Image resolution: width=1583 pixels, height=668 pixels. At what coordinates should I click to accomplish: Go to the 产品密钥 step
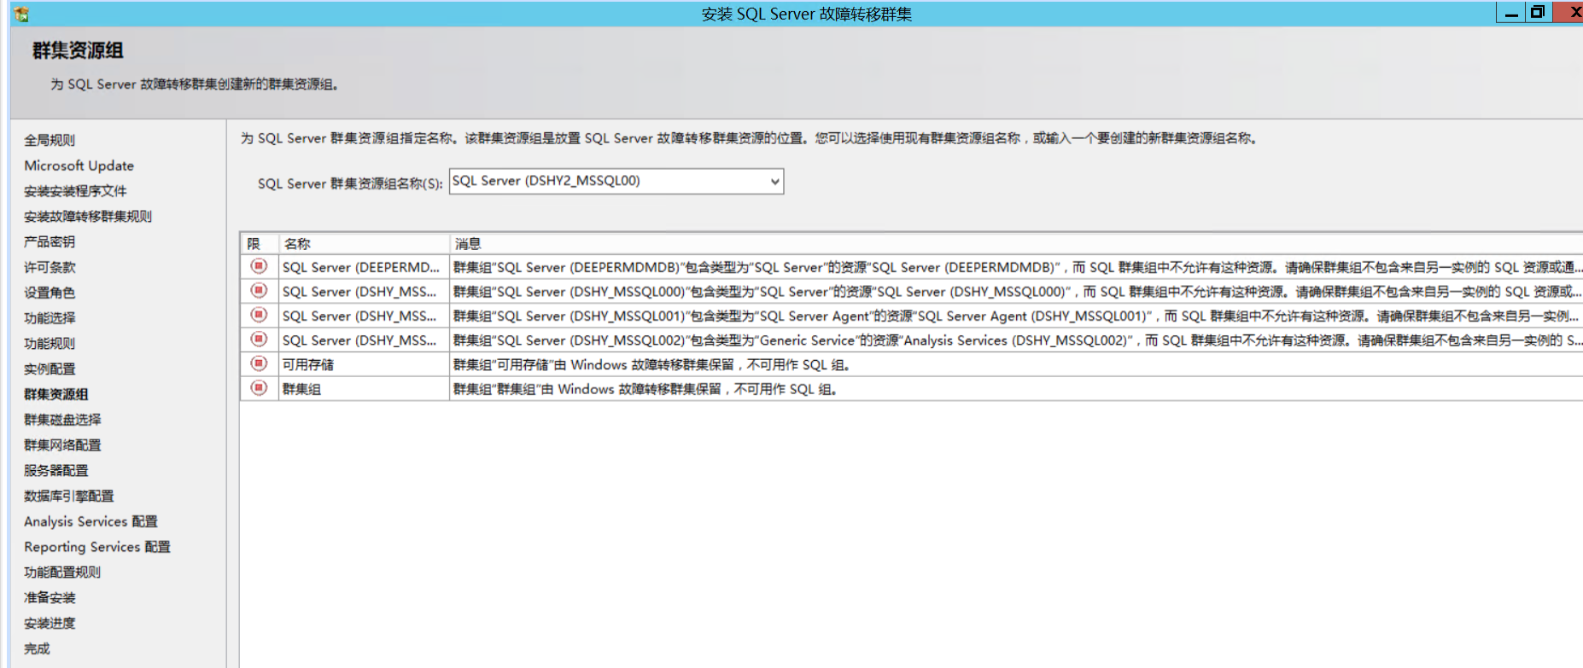click(50, 241)
